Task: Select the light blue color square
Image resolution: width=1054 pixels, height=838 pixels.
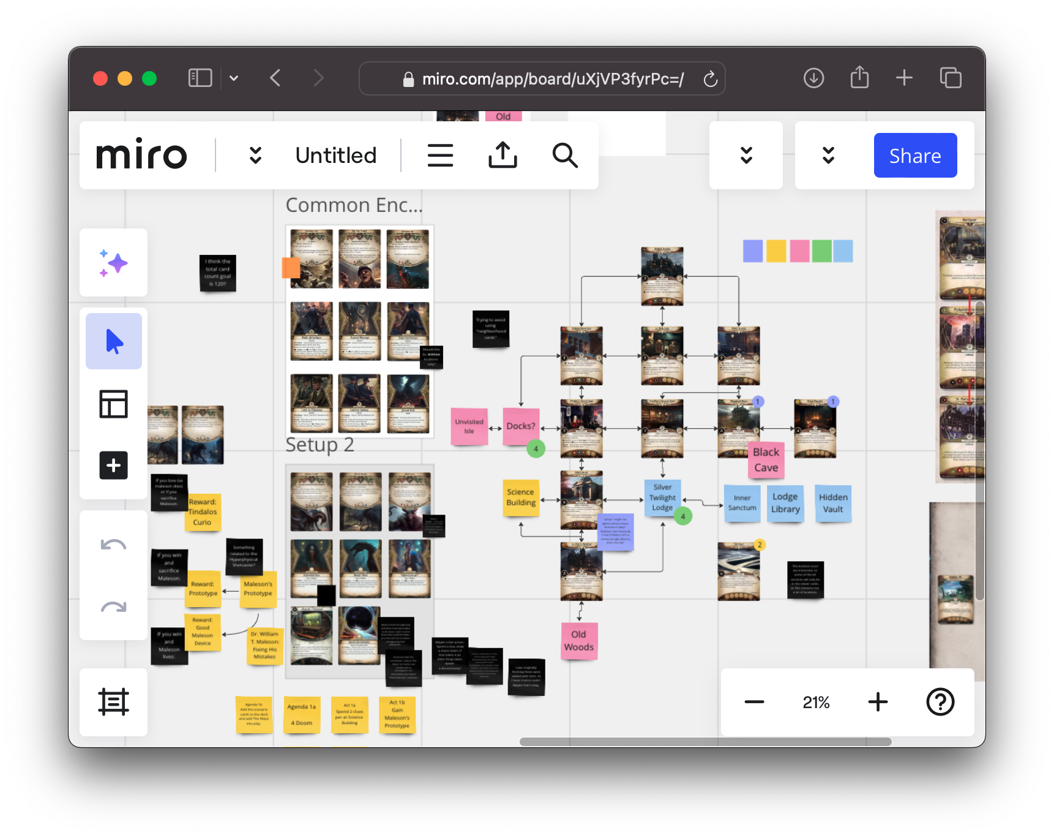Action: click(x=843, y=251)
